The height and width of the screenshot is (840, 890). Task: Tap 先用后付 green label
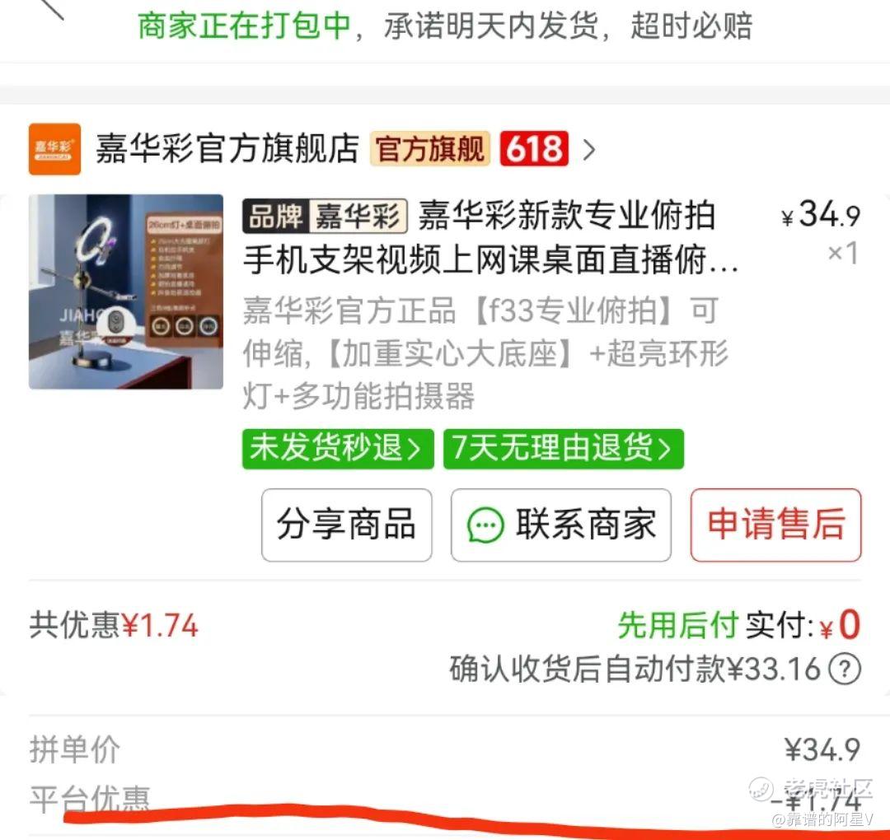678,626
